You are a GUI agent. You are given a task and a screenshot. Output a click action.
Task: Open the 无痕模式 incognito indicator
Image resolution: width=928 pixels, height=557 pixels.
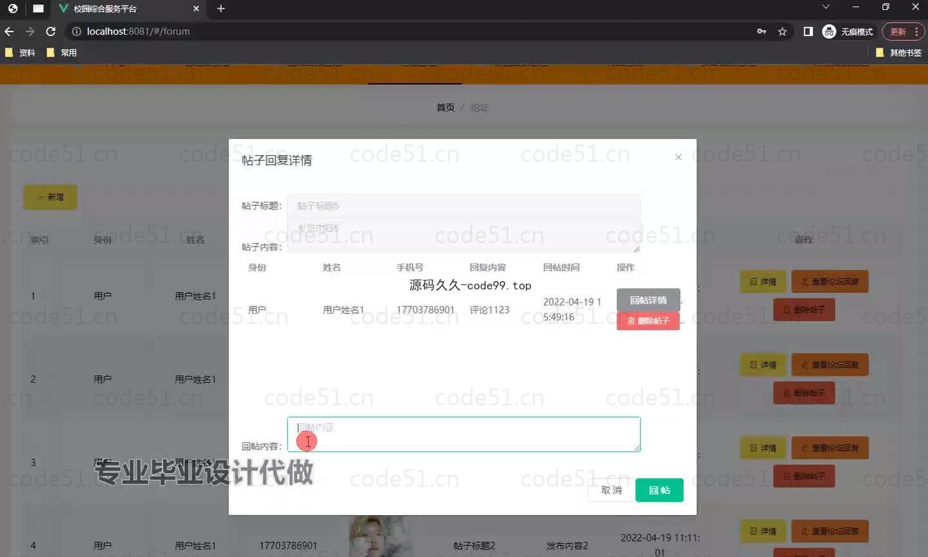tap(848, 31)
